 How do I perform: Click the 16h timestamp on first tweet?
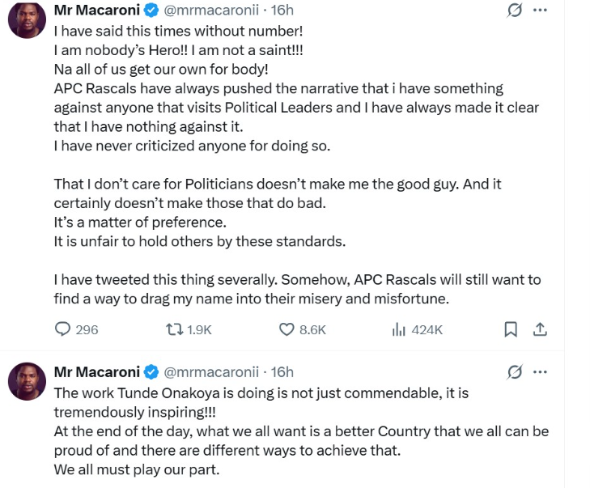pos(282,11)
